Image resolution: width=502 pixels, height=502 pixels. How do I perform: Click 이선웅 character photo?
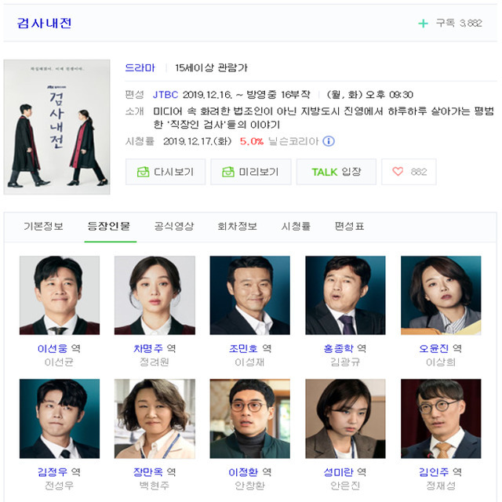[x=60, y=295]
